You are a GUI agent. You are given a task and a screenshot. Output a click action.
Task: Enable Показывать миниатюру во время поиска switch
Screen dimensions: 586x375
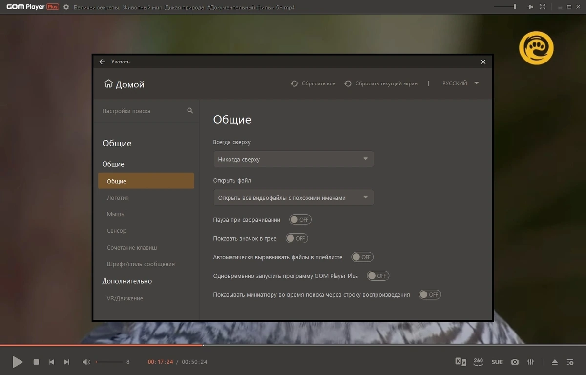430,294
